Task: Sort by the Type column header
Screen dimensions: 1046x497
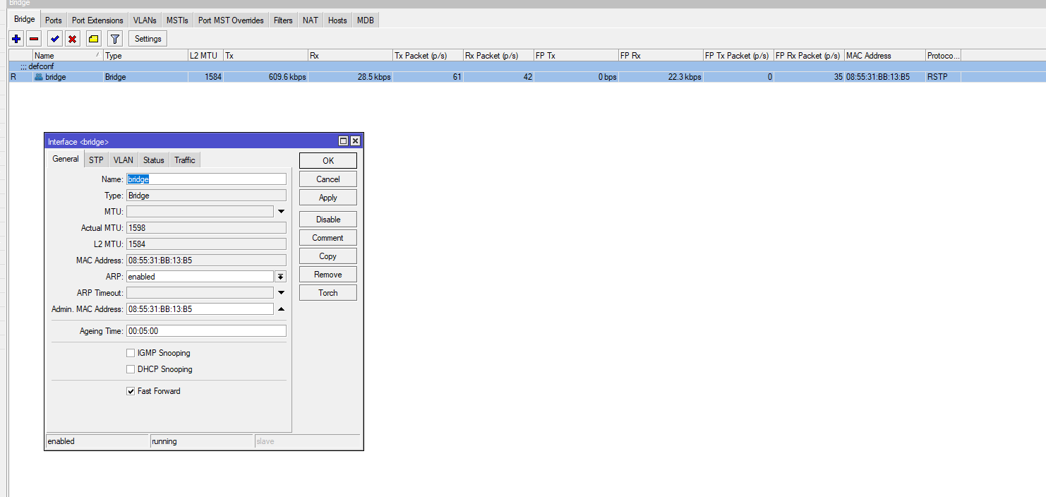Action: coord(145,56)
